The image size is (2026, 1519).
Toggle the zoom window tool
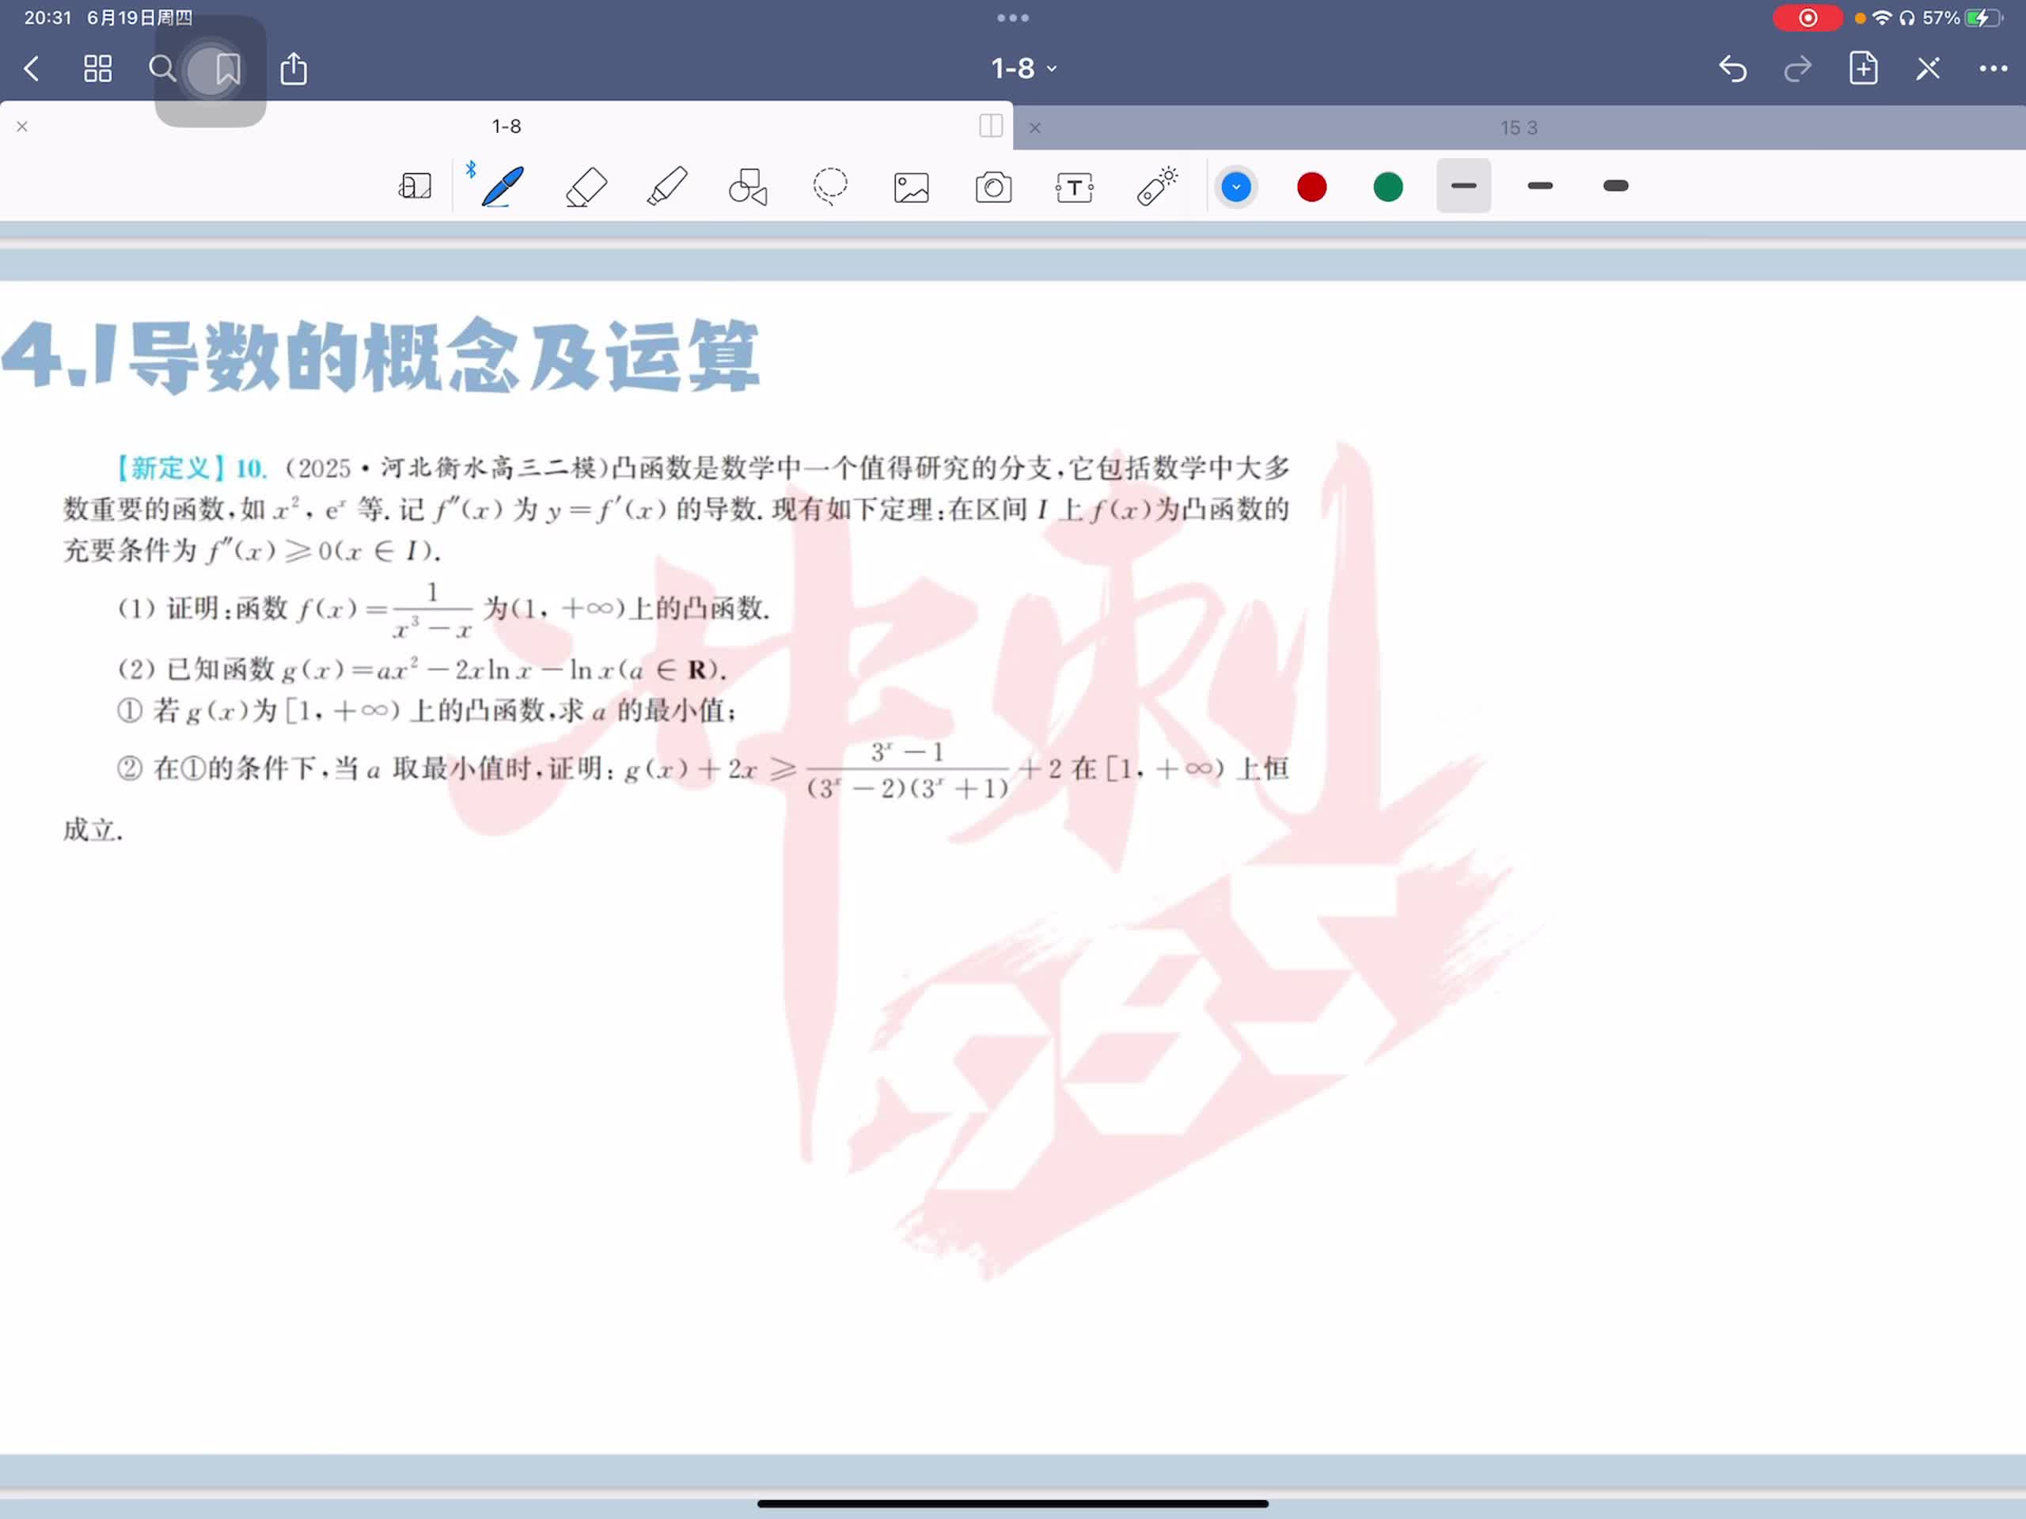[x=415, y=187]
